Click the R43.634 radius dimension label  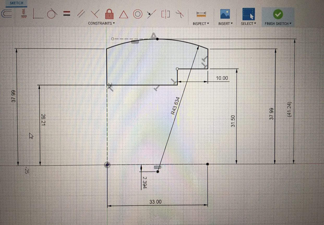(x=175, y=106)
